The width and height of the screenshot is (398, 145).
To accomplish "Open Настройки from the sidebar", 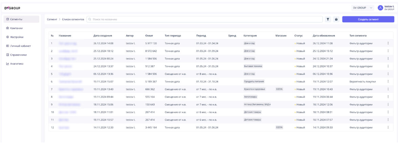I will click(x=17, y=37).
